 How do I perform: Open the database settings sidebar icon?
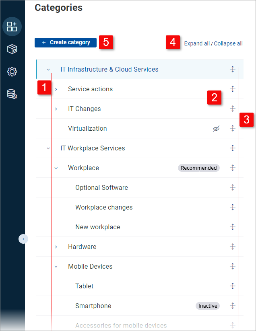click(x=12, y=94)
